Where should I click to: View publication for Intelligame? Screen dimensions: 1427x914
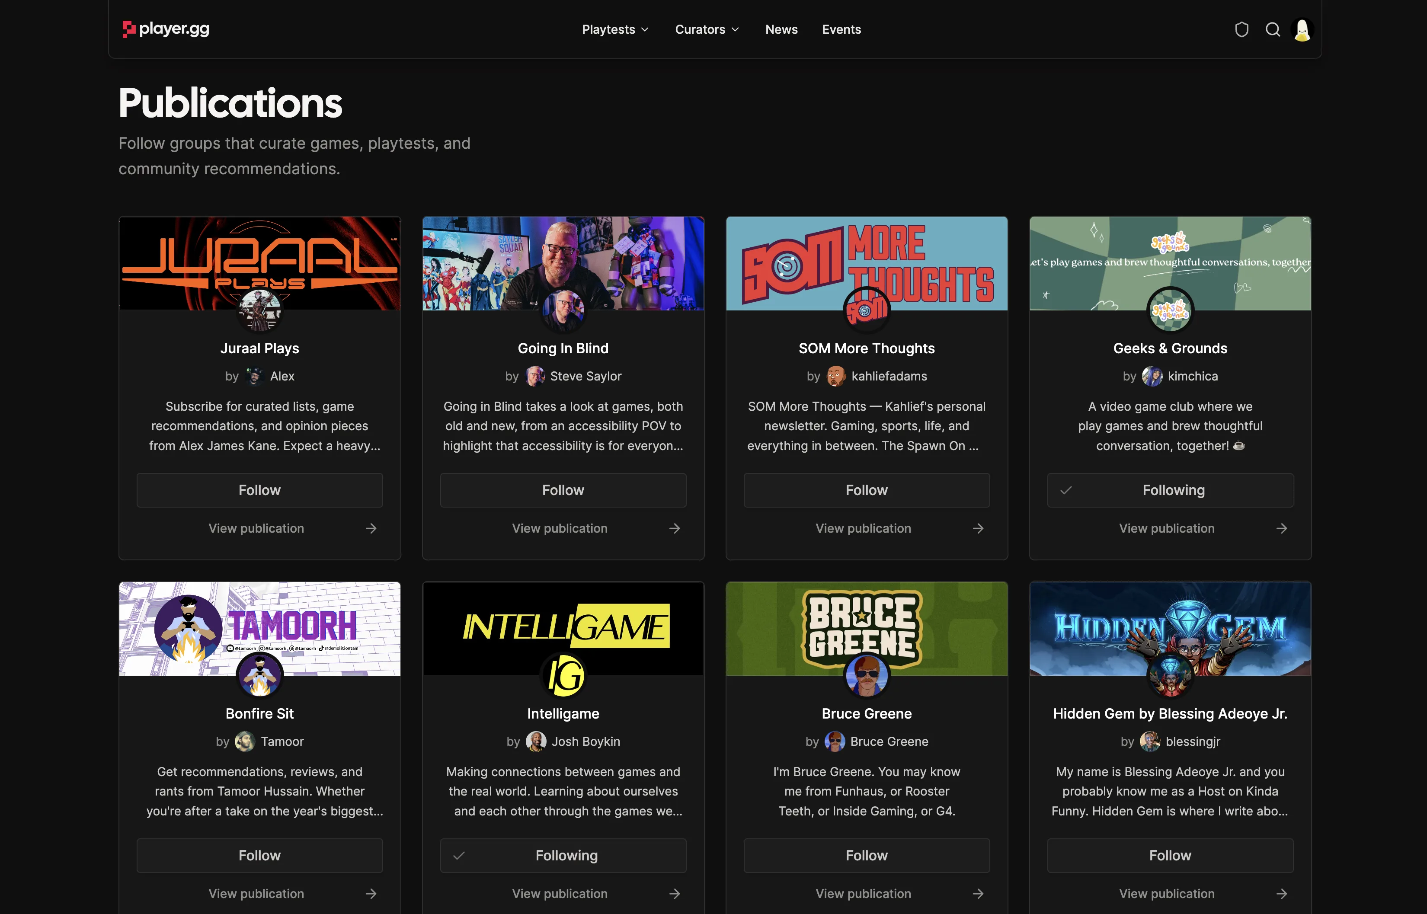coord(563,893)
